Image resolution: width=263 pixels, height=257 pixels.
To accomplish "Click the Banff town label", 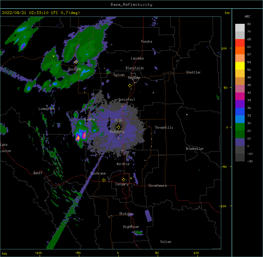I will 38,173.
